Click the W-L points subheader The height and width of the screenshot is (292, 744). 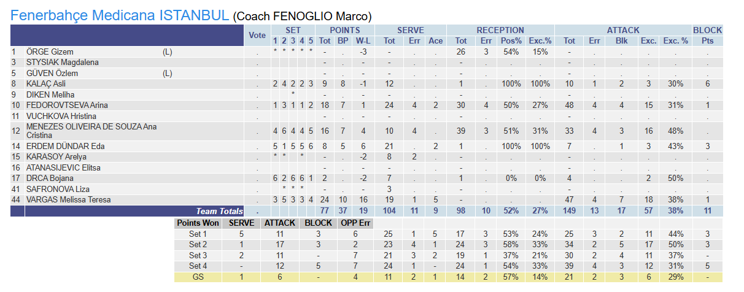(363, 40)
